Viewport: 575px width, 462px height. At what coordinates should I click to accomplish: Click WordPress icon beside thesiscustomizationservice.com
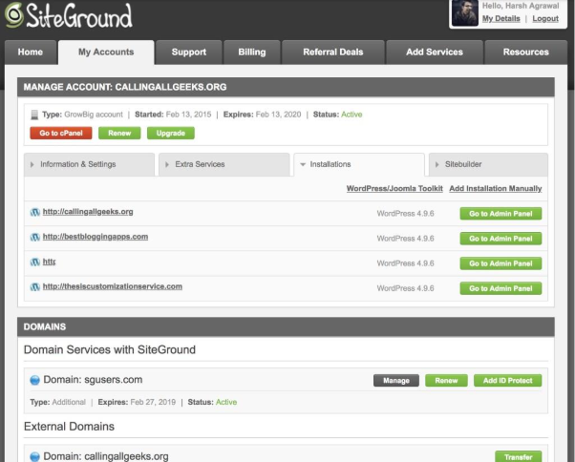coord(34,287)
